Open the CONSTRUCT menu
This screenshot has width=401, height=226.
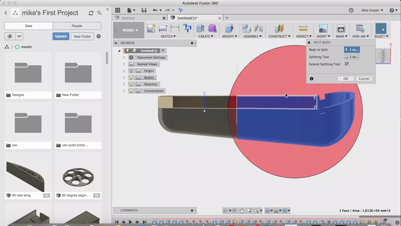click(279, 36)
